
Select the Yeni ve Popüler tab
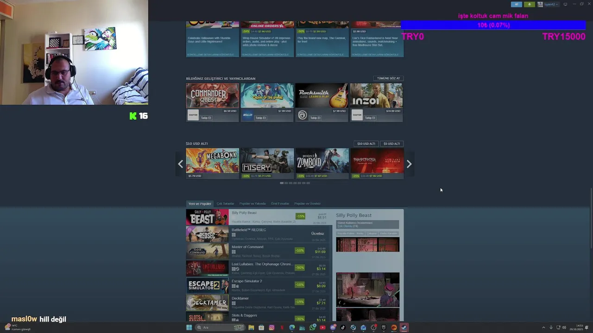coord(200,203)
